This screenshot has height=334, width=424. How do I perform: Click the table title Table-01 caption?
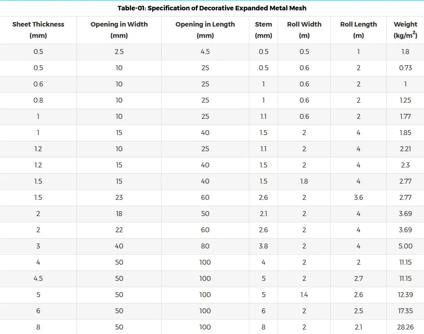pyautogui.click(x=212, y=8)
